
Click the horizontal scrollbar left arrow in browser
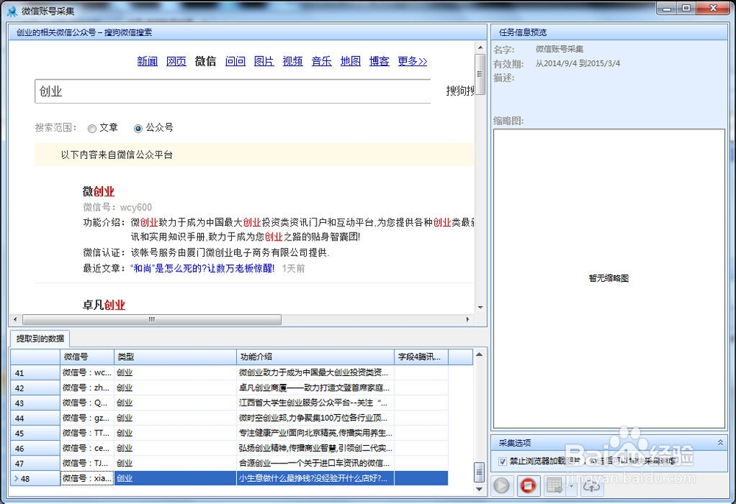15,319
